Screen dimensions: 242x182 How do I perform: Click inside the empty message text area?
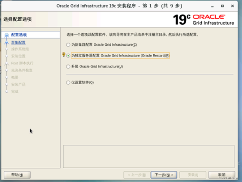click(149, 157)
